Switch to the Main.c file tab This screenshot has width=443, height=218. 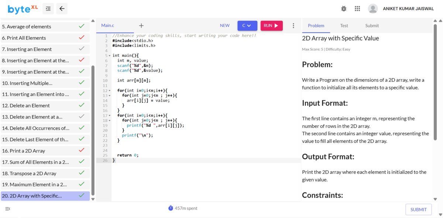coord(108,25)
